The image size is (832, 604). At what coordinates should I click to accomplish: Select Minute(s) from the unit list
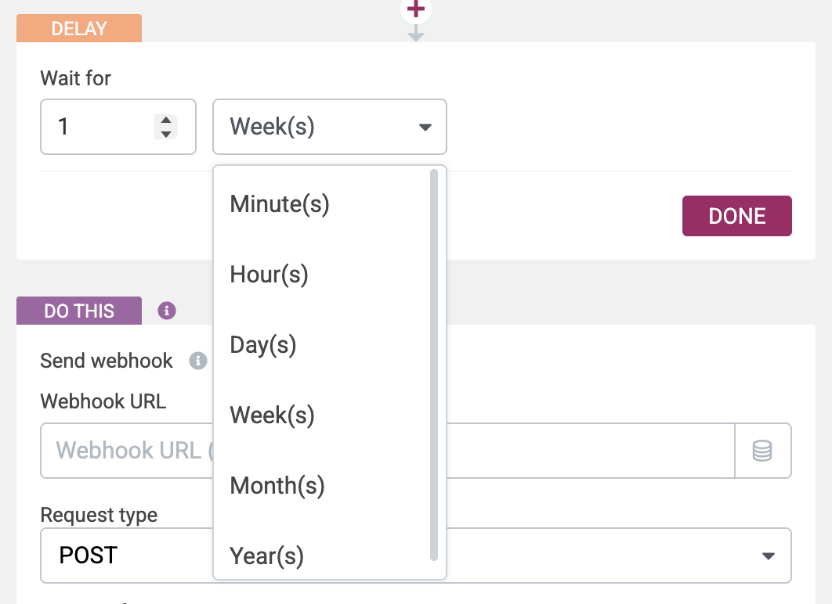[x=280, y=204]
